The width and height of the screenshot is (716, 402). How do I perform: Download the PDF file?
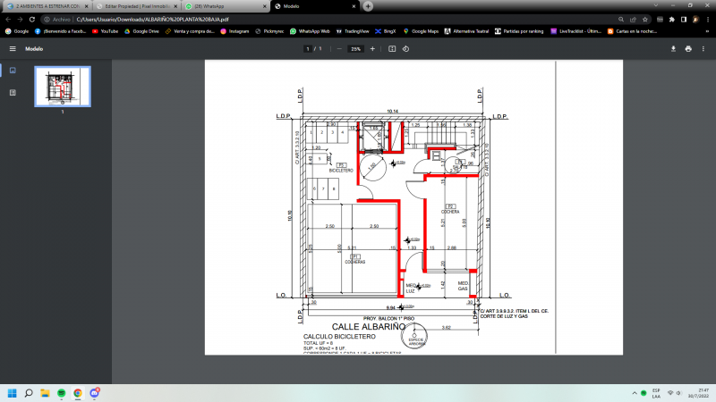pyautogui.click(x=675, y=49)
